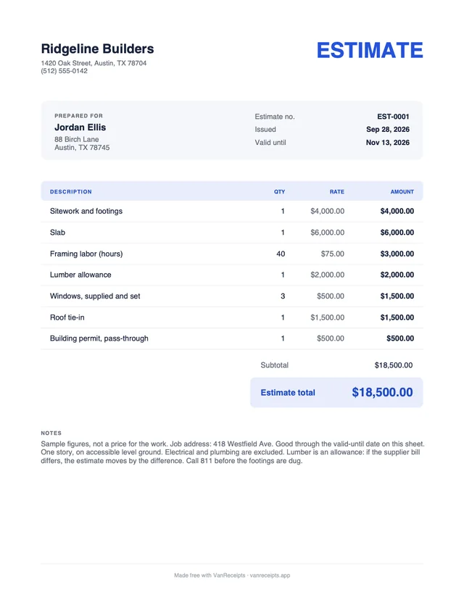Select the Slab line item
Viewport: 464px width, 600px height.
tap(57, 233)
